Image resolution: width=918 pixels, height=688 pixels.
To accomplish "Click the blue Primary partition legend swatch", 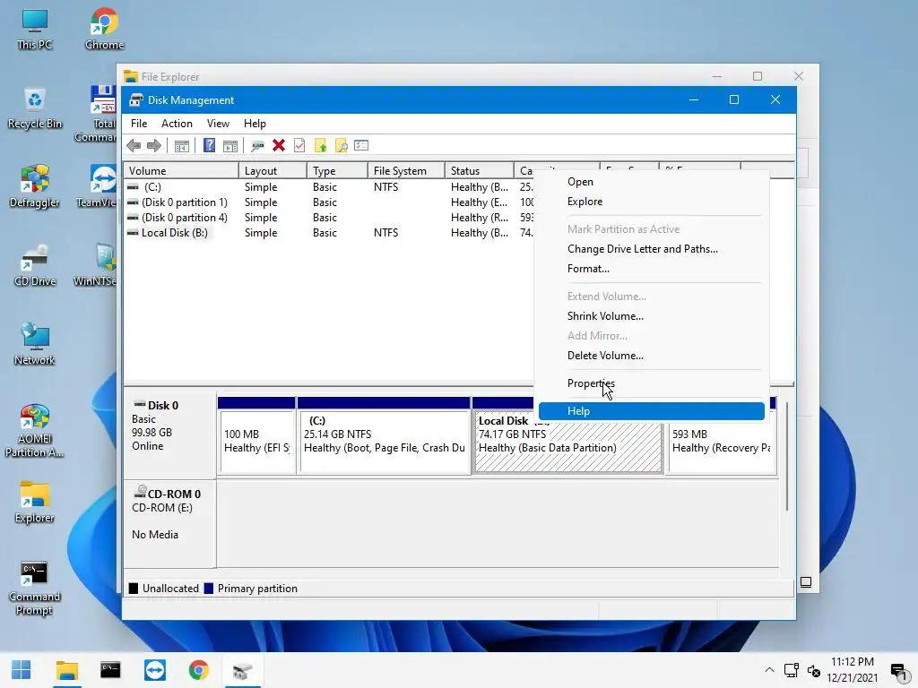I will 208,589.
